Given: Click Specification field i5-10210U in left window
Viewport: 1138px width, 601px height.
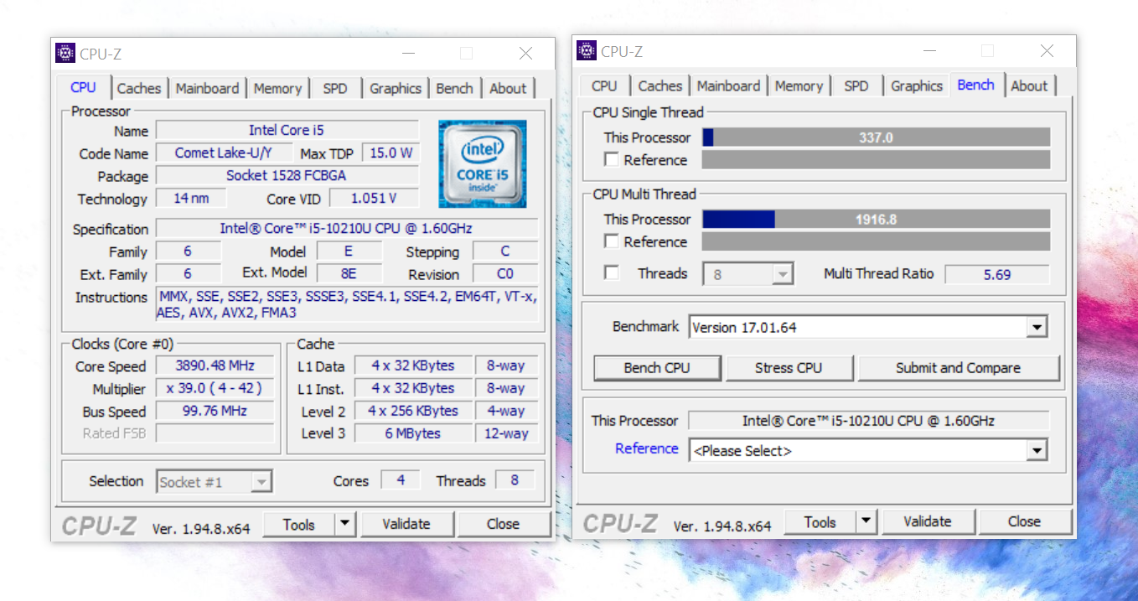Looking at the screenshot, I should click(346, 228).
